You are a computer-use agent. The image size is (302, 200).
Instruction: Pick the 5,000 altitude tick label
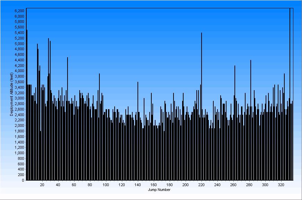pyautogui.click(x=19, y=44)
